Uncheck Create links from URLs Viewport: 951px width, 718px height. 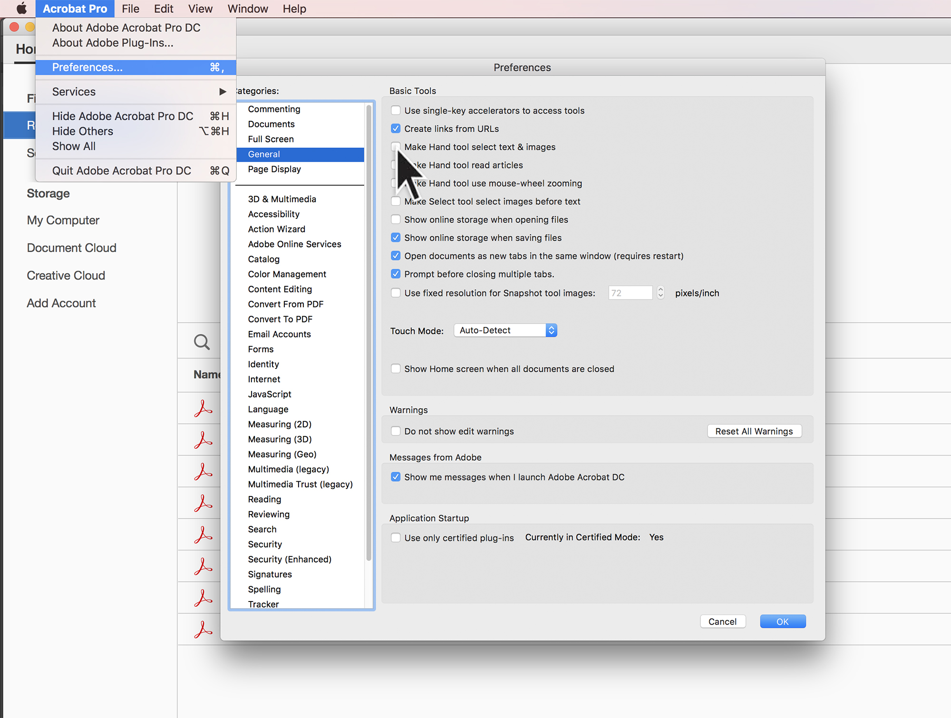click(x=396, y=129)
